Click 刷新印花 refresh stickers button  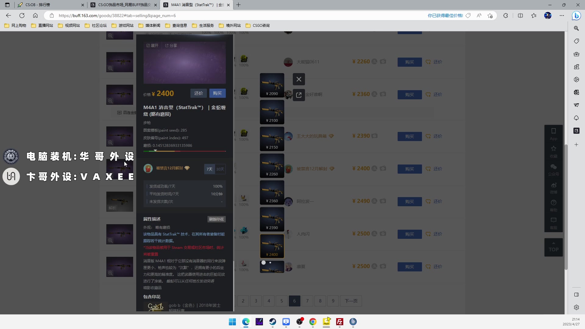[x=216, y=219]
